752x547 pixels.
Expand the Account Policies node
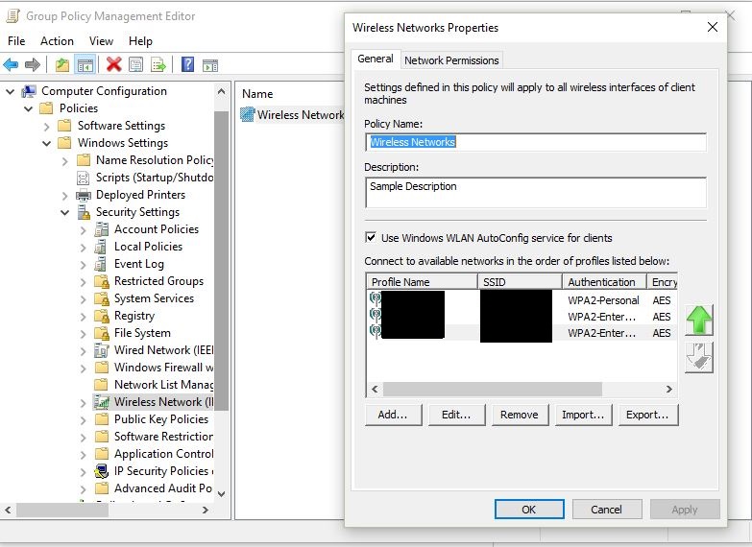83,230
